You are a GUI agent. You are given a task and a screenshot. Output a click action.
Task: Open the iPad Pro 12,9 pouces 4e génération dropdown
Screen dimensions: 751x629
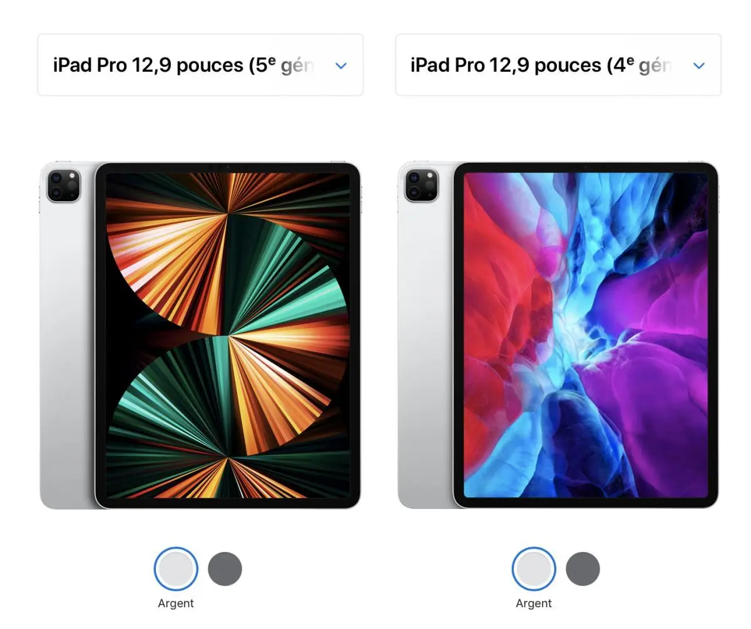[558, 65]
